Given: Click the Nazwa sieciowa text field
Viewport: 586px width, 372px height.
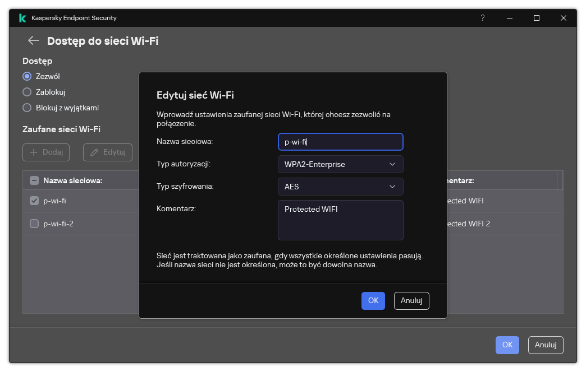Looking at the screenshot, I should pyautogui.click(x=340, y=142).
